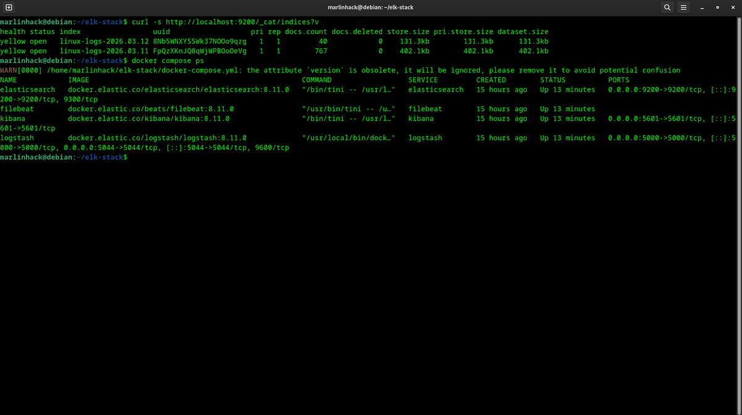Click the window title marlinhack@debian: ~/elk-stack
Image resolution: width=742 pixels, height=415 pixels.
click(371, 7)
